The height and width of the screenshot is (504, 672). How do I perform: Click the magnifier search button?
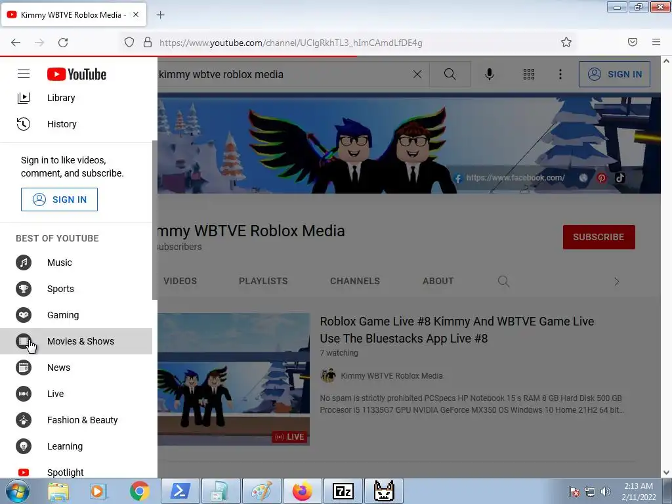[x=450, y=74]
